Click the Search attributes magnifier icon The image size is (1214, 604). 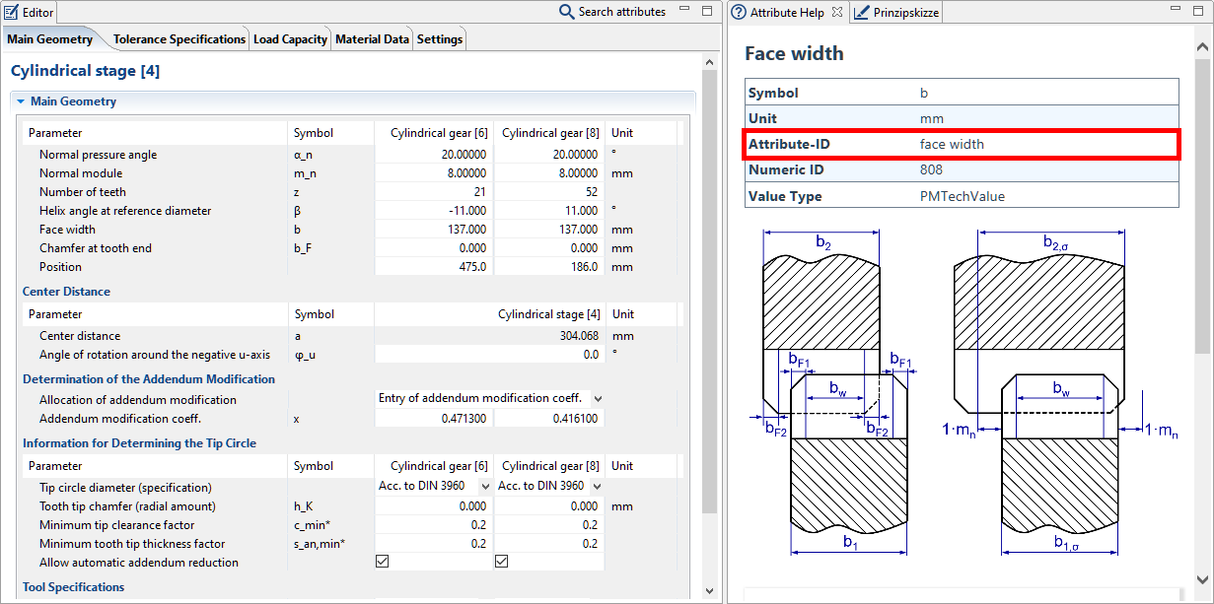(566, 12)
